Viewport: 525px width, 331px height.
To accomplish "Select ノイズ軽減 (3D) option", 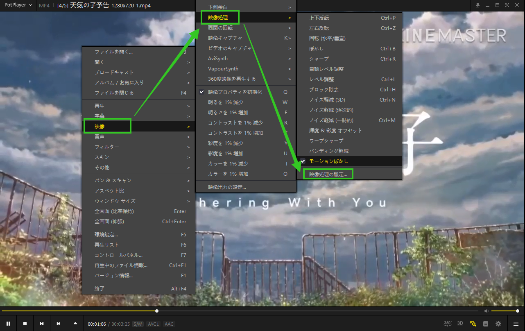I will [349, 100].
